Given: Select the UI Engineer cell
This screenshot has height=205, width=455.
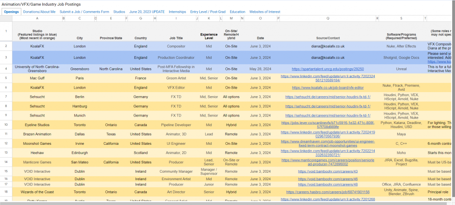Looking at the screenshot, I should tap(176, 143).
